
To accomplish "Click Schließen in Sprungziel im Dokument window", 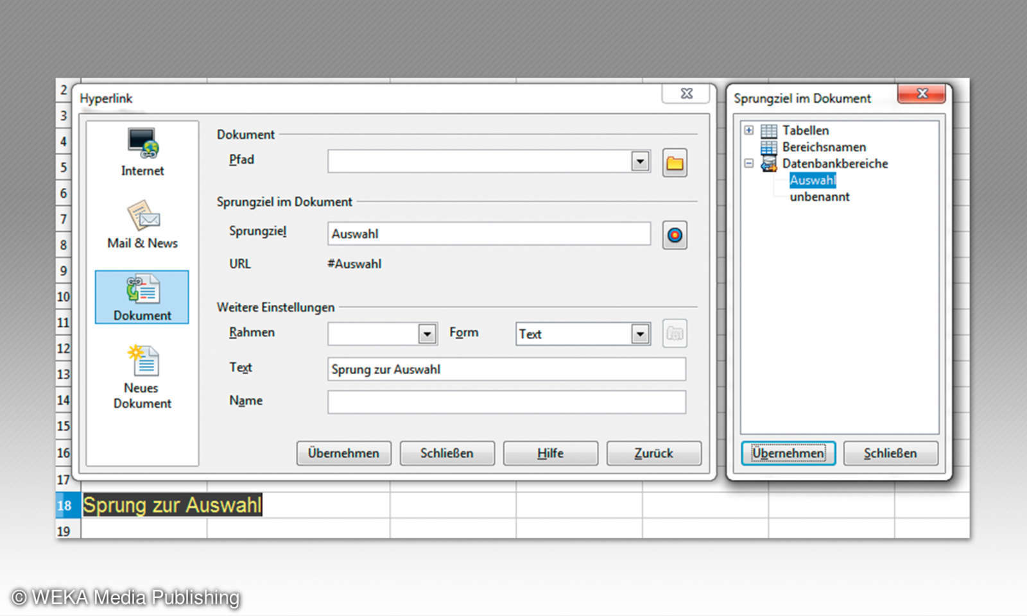I will point(890,454).
